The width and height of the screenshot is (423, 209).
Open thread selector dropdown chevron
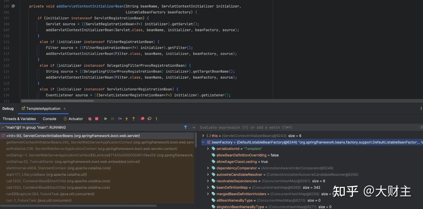(194, 127)
